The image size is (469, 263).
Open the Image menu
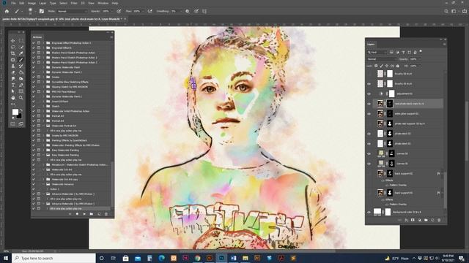32,3
